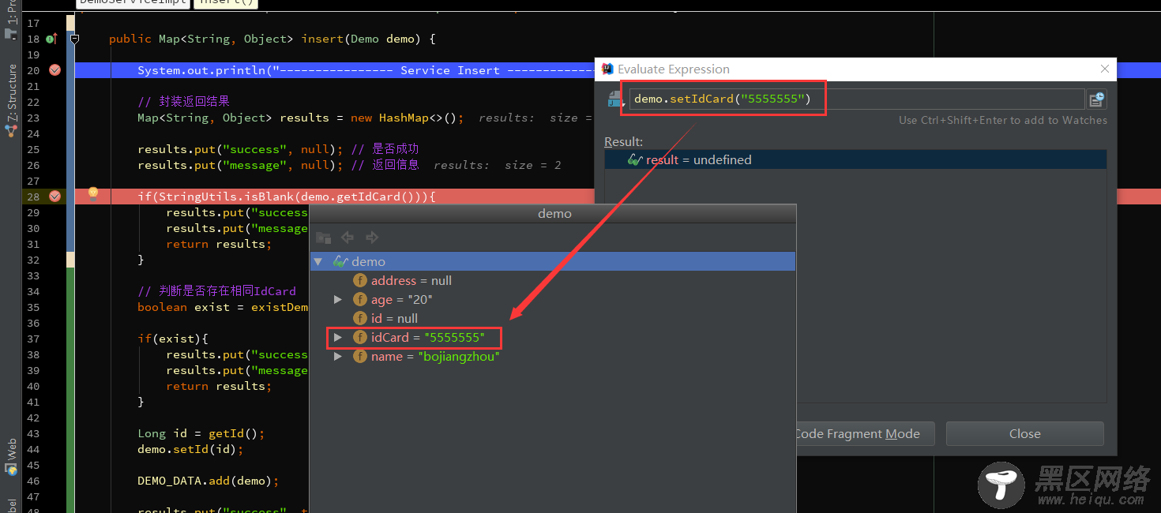Screen dimensions: 1161x513
Task: Click the 'results.put("success", null)' on line 25
Action: [x=240, y=149]
